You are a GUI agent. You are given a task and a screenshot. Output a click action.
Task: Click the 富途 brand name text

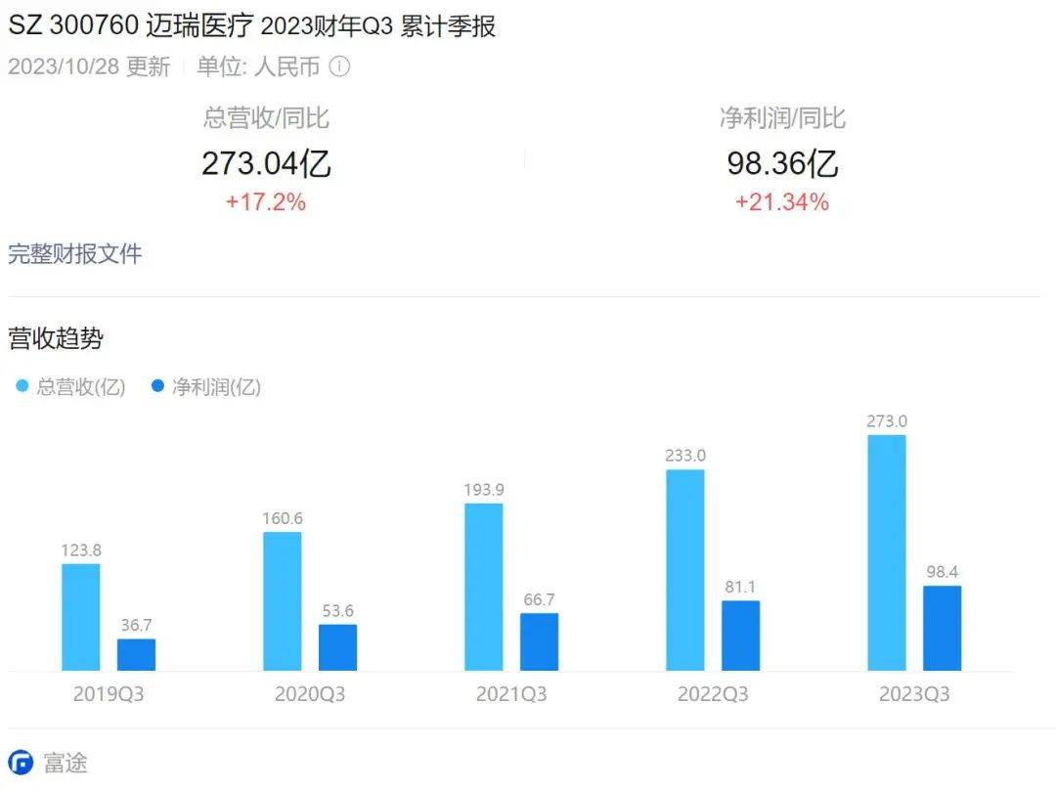tap(66, 763)
